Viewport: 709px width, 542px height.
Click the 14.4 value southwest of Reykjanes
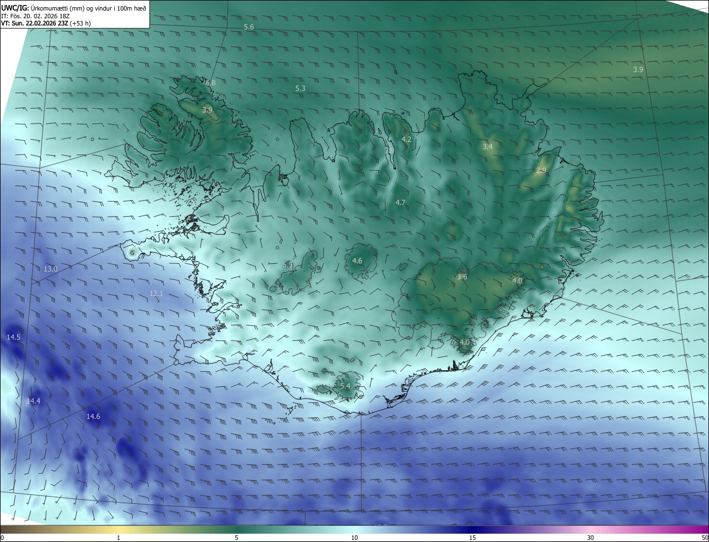(x=34, y=401)
